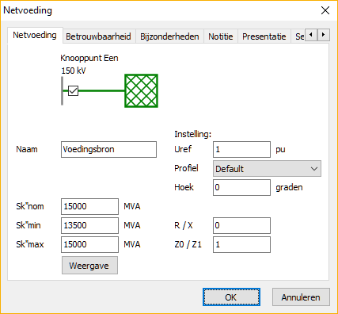Screen dimensions: 338x314
Task: Close the Netvoeding dialog window
Action: point(325,10)
